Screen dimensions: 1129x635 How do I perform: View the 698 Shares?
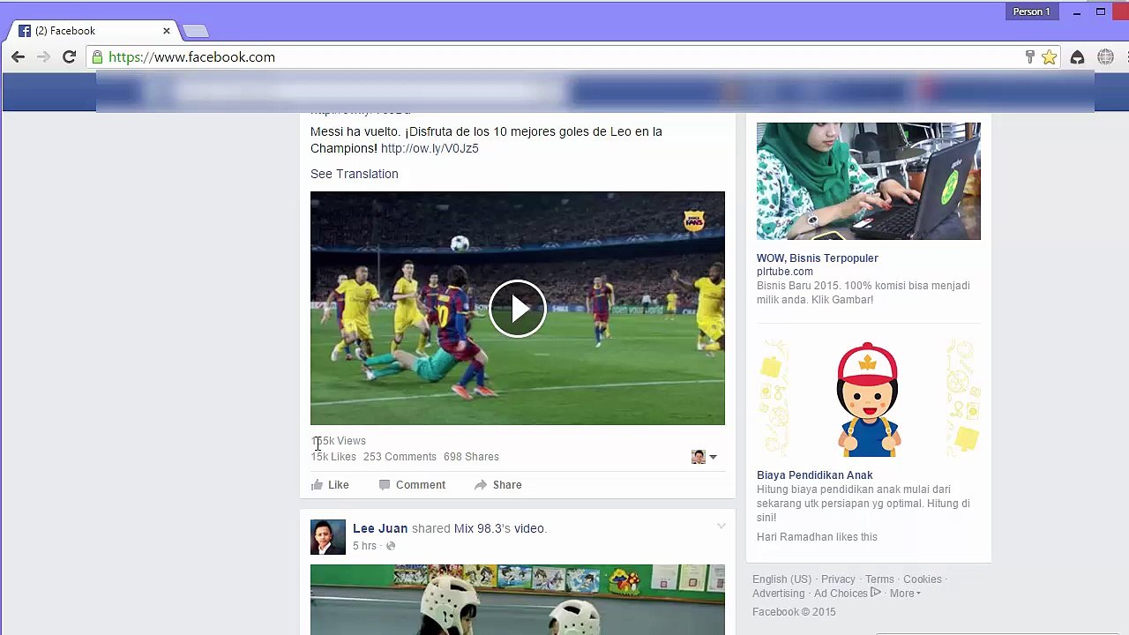pos(471,457)
